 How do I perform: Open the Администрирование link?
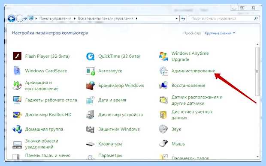click(x=193, y=71)
